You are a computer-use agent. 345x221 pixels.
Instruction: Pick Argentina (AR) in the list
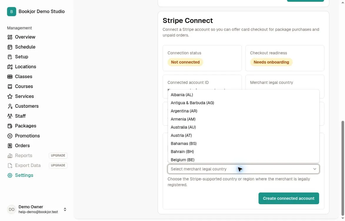pos(243,111)
